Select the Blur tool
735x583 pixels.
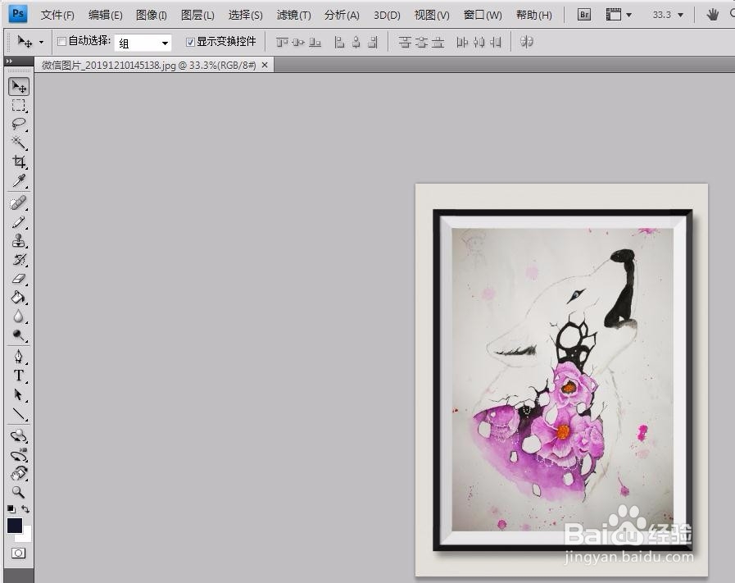point(18,317)
